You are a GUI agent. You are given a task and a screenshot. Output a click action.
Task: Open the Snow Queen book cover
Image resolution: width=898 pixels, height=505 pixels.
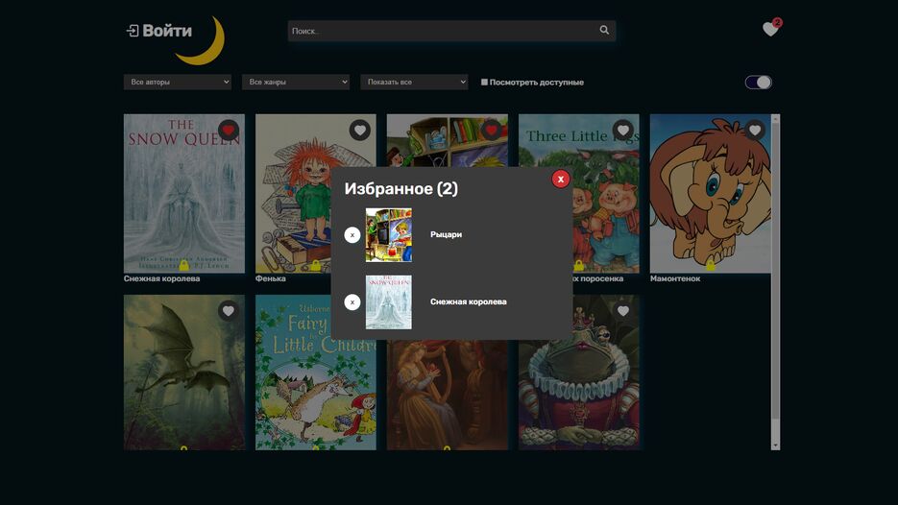coord(183,194)
